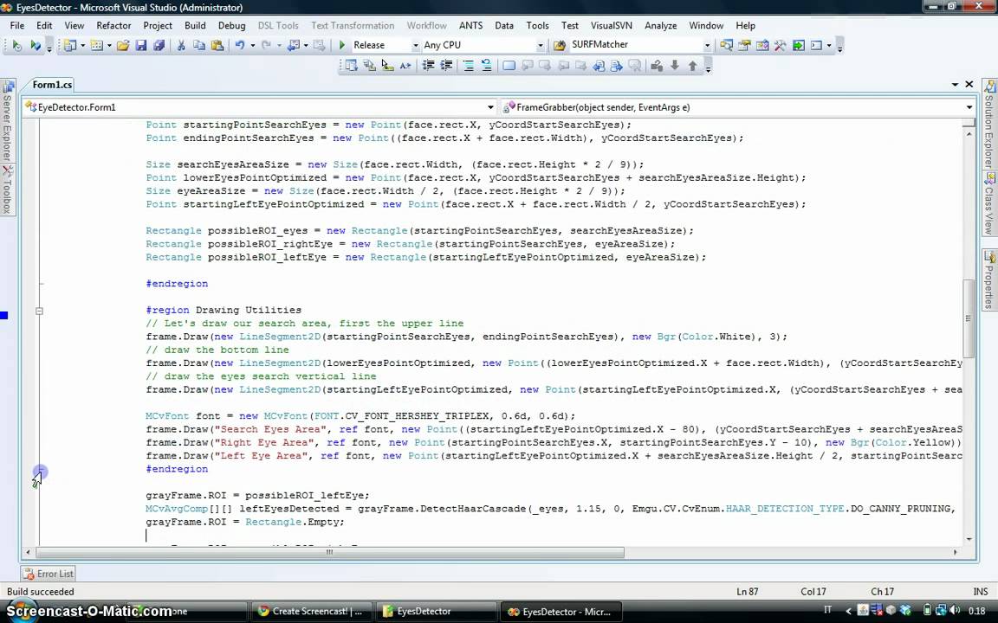This screenshot has height=623, width=998.
Task: Uncomment the selected lines icon
Action: point(486,65)
